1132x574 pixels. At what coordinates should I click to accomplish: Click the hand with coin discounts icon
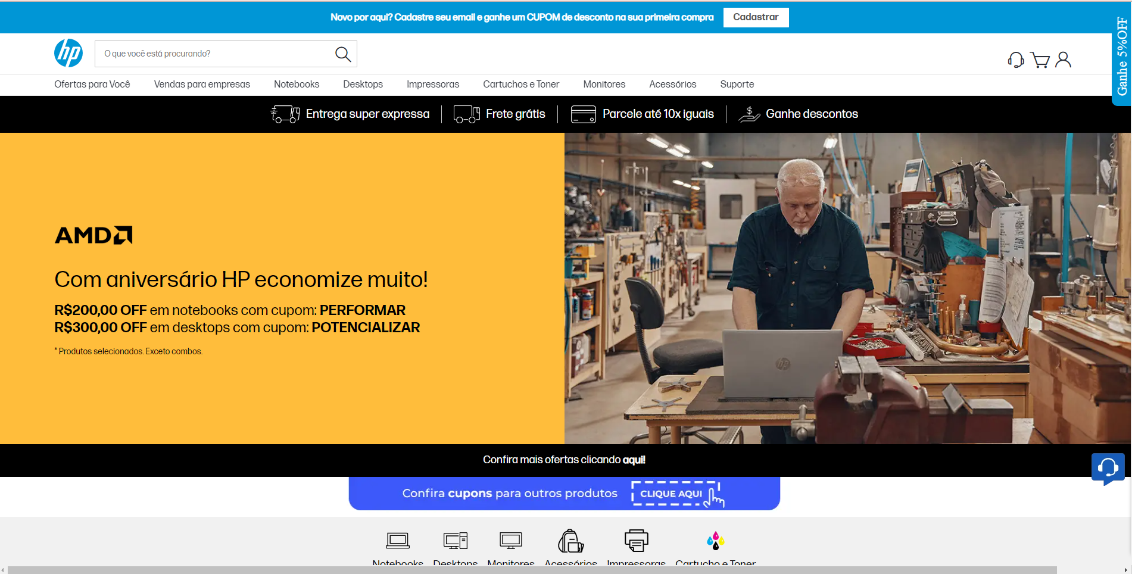(x=749, y=114)
